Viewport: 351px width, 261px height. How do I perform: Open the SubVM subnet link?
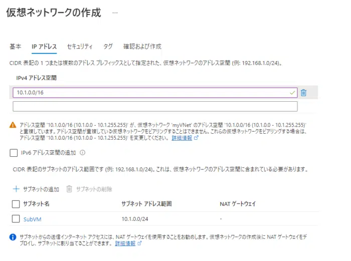pyautogui.click(x=33, y=219)
